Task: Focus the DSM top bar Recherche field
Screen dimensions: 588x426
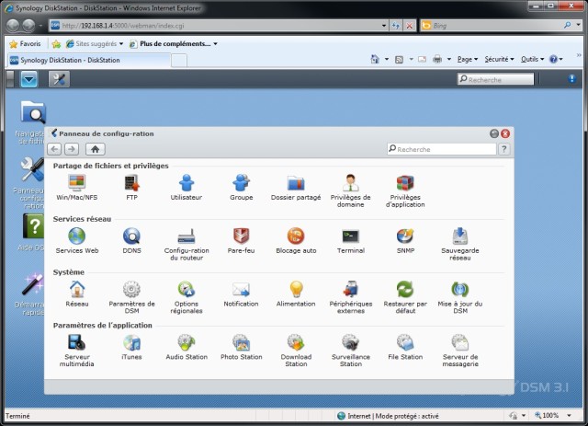Action: [x=495, y=79]
